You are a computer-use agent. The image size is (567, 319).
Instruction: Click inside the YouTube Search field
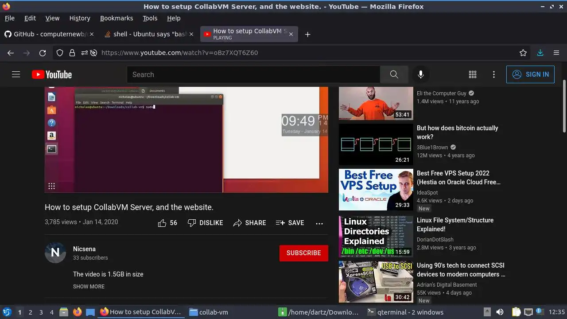tap(253, 74)
